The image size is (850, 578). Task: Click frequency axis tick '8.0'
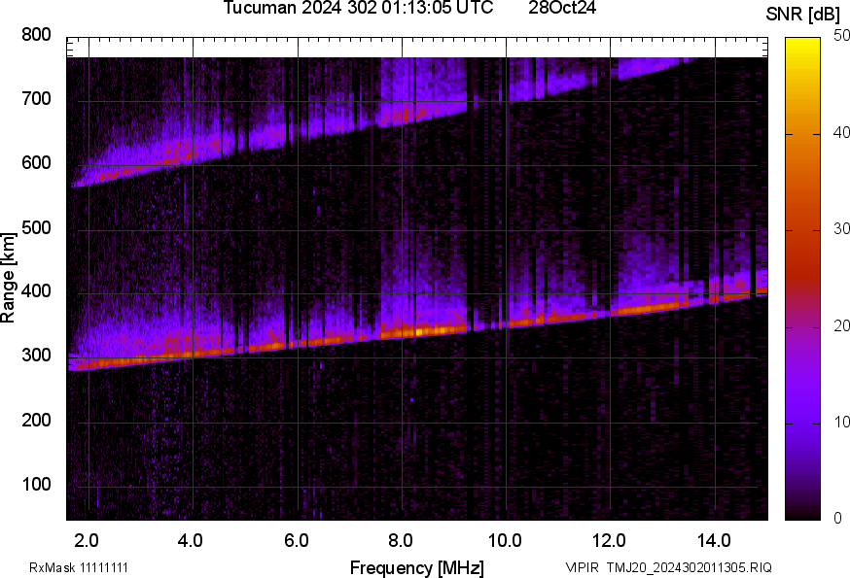pyautogui.click(x=401, y=541)
